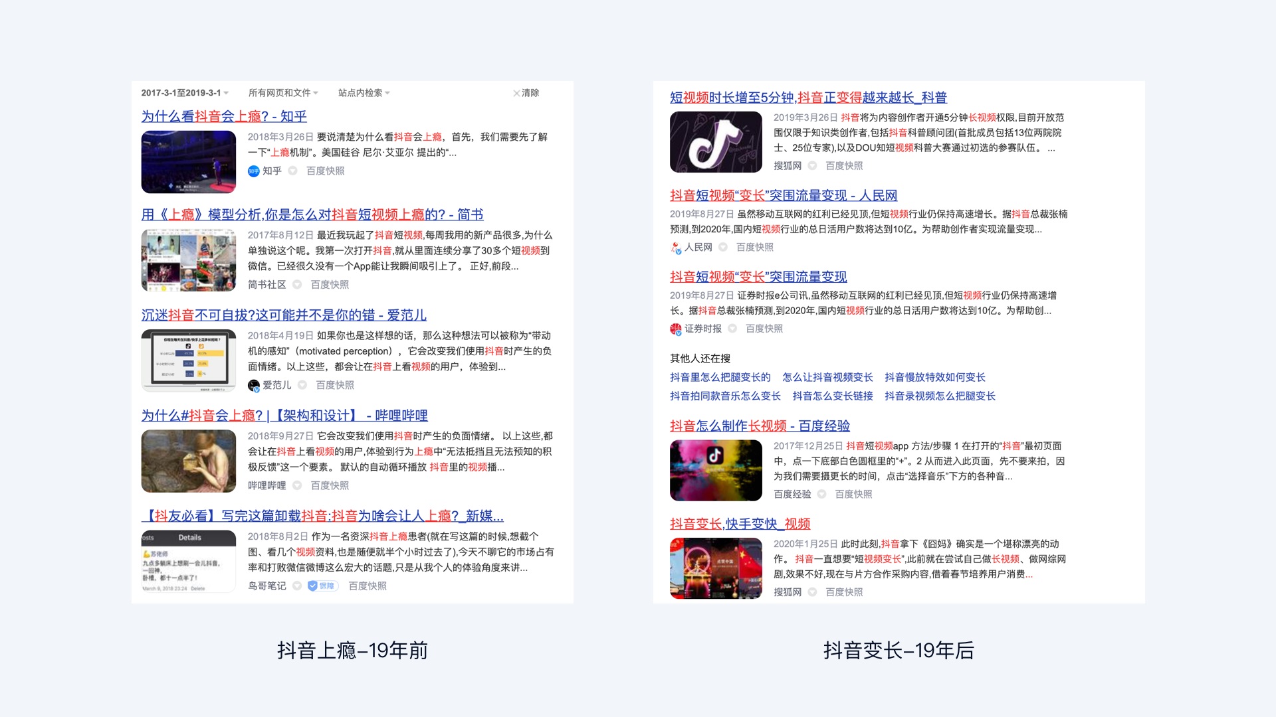This screenshot has width=1276, height=717.
Task: Open 百度快照 for the 人民网 result
Action: (755, 247)
